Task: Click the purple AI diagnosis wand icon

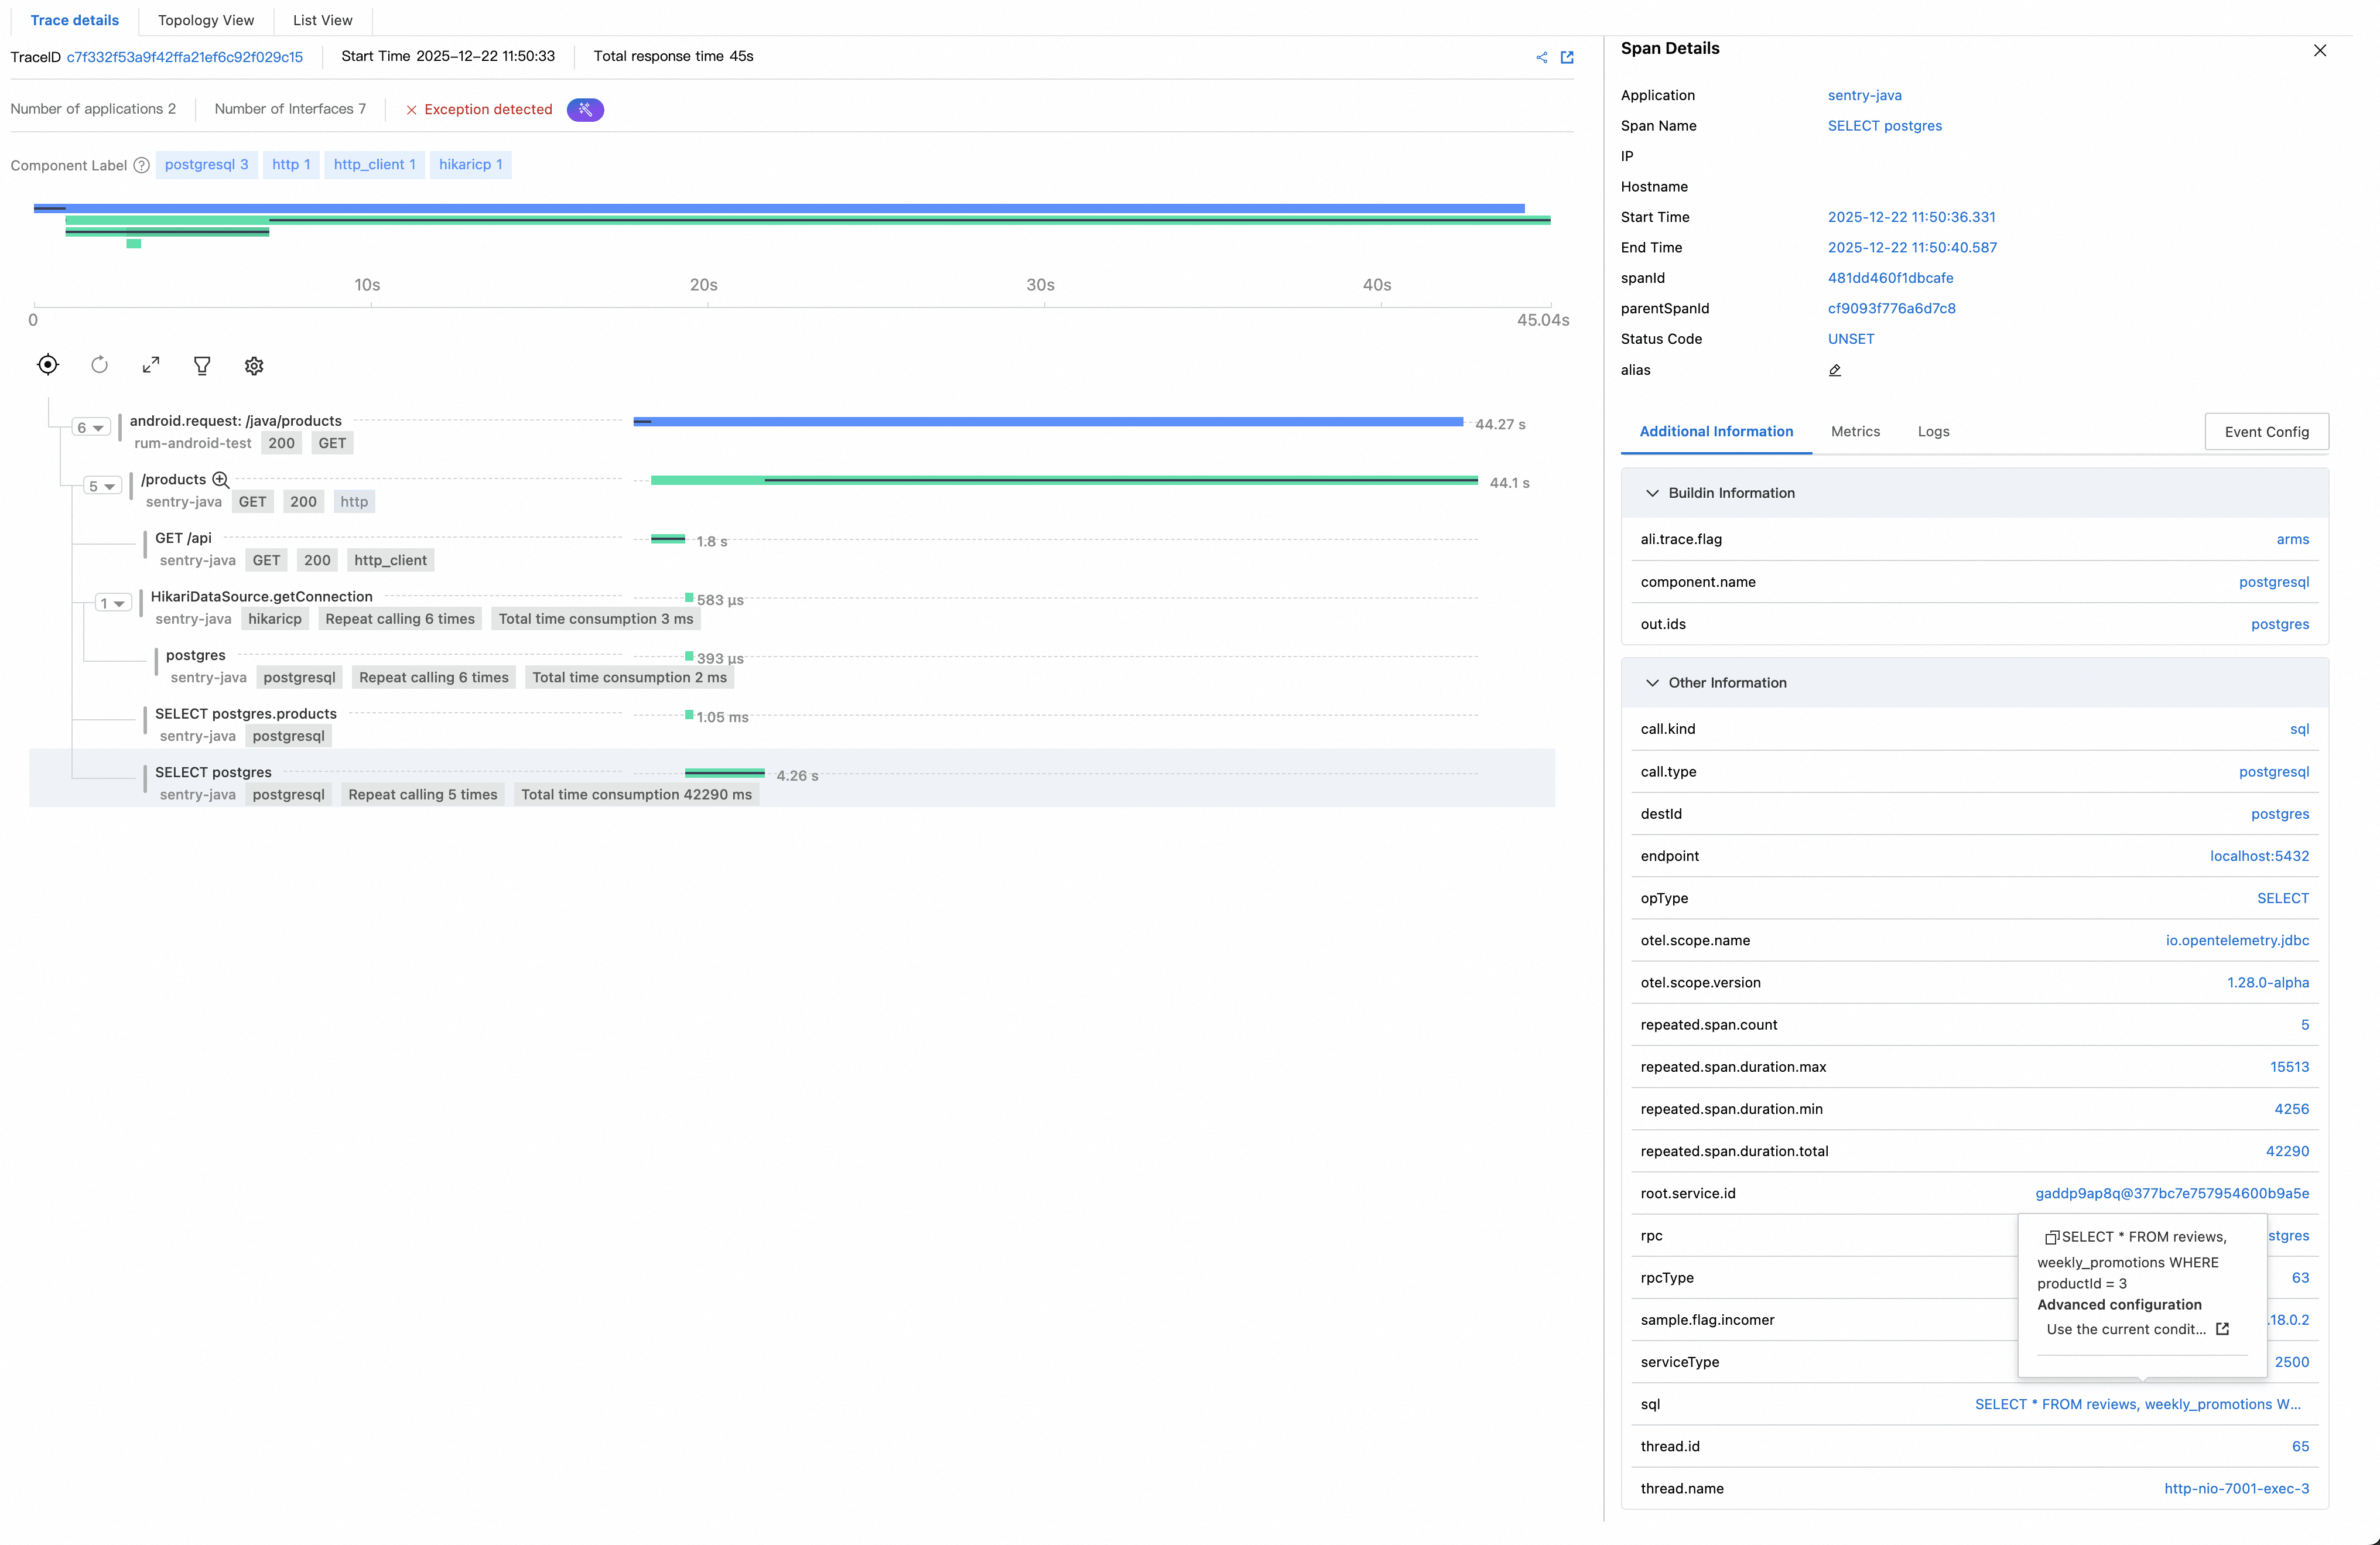Action: (585, 109)
